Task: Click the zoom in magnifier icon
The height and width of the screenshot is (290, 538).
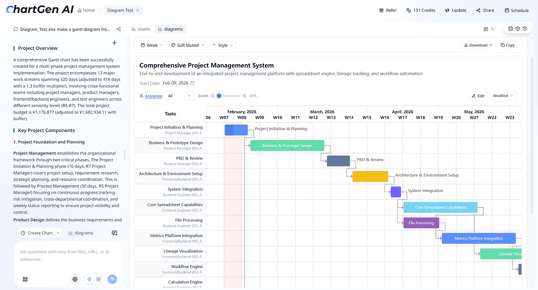Action: pos(244,96)
